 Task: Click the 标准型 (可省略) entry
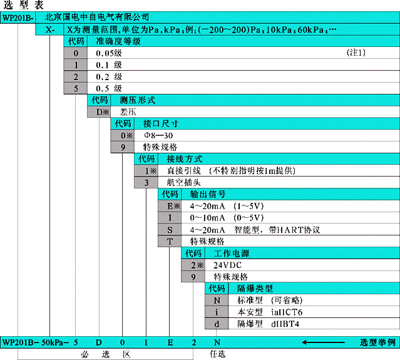(270, 300)
